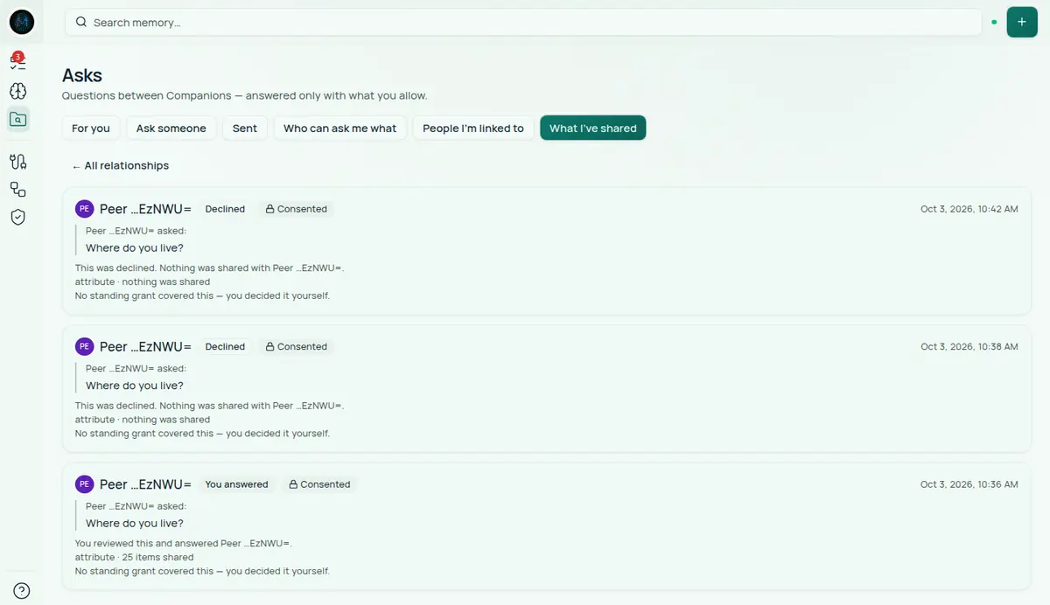The height and width of the screenshot is (605, 1050).
Task: Click the Declined badge on the 10:38 AM card
Action: (x=225, y=346)
